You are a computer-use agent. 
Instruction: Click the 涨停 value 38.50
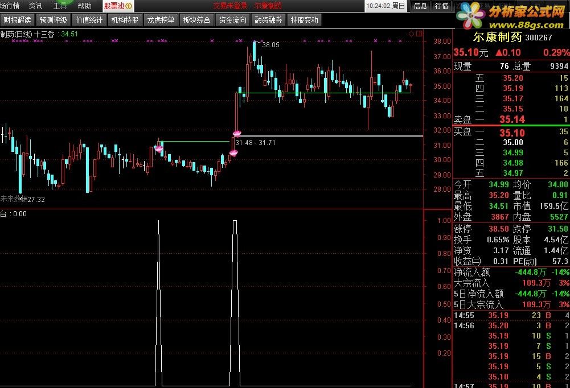(499, 229)
